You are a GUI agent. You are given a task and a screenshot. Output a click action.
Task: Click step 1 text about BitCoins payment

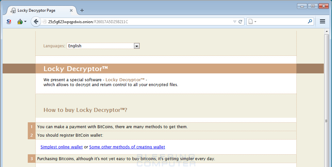112,127
